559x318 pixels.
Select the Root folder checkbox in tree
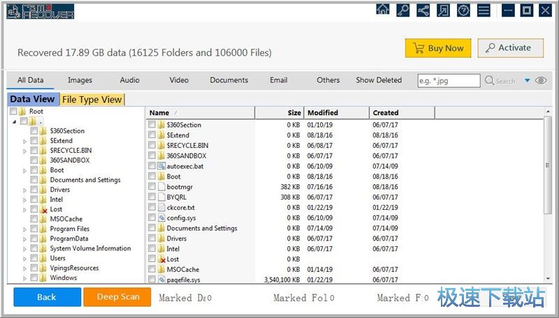14,112
